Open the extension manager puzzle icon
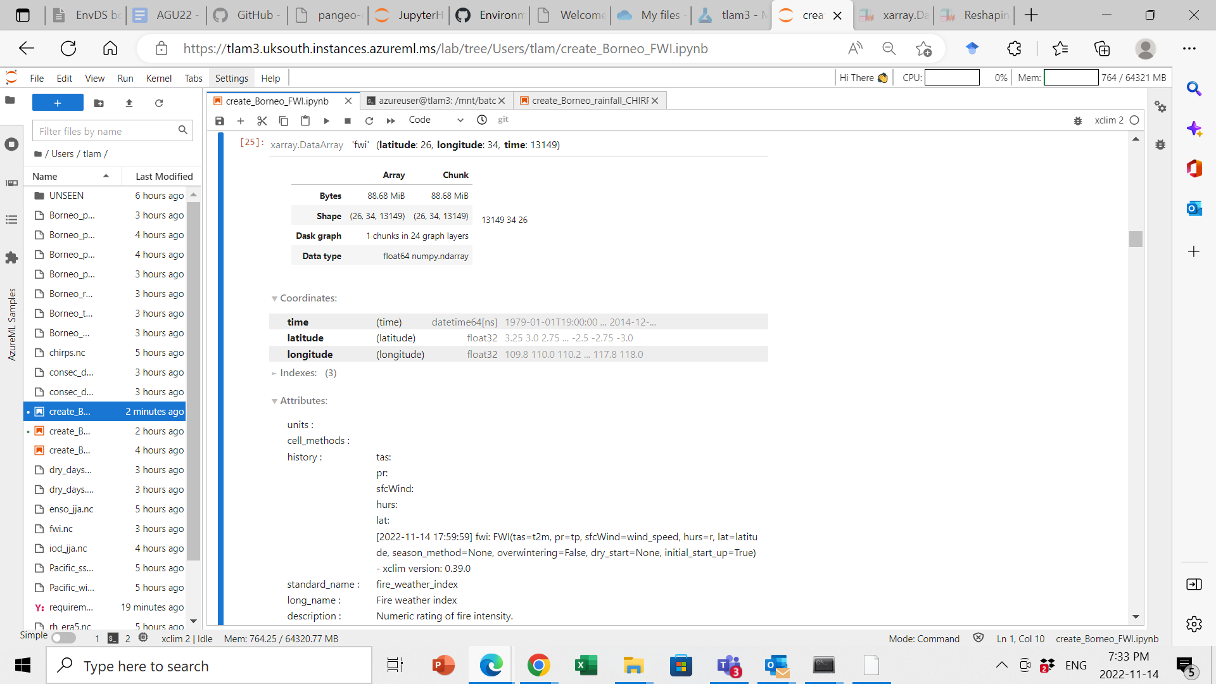The image size is (1216, 684). click(x=11, y=258)
